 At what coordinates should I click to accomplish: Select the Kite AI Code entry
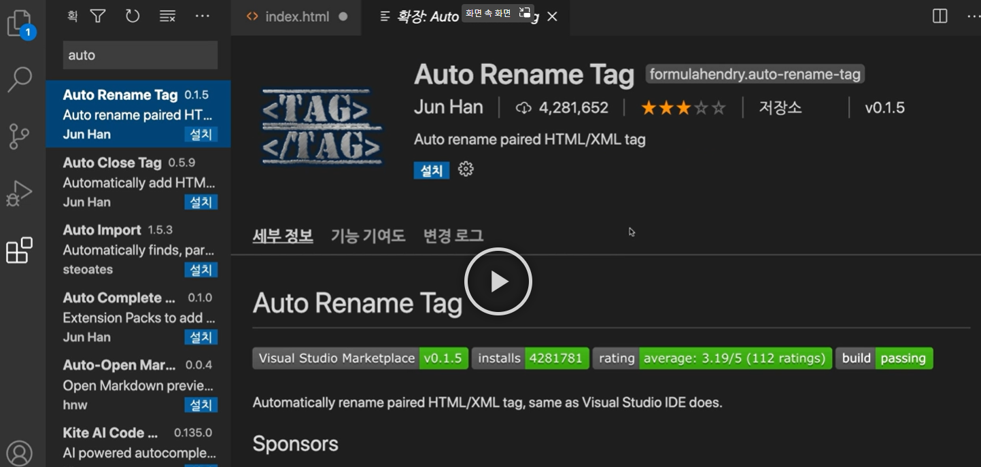139,443
